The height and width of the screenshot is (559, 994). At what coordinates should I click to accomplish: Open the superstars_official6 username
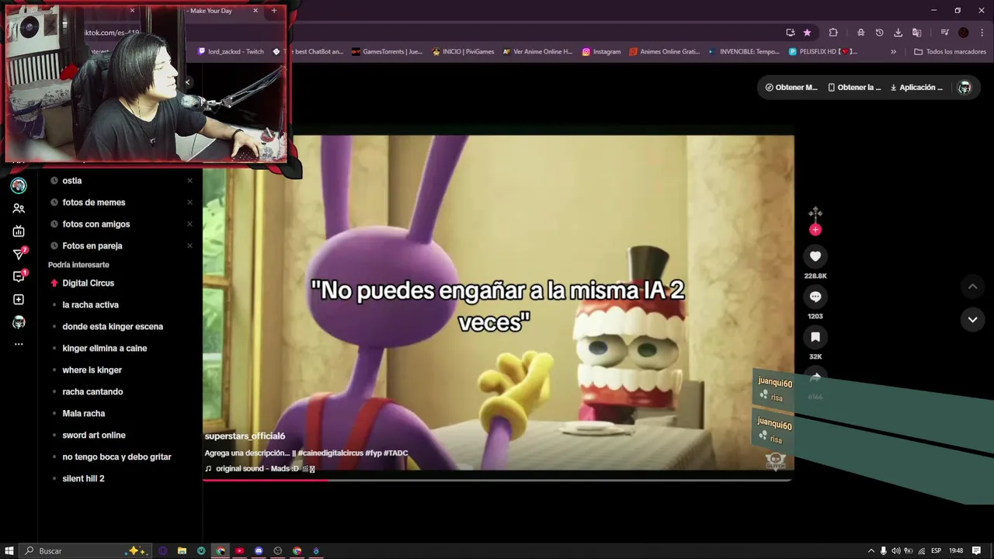(245, 436)
